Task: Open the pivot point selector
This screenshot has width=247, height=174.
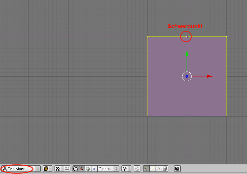Action: (x=59, y=169)
